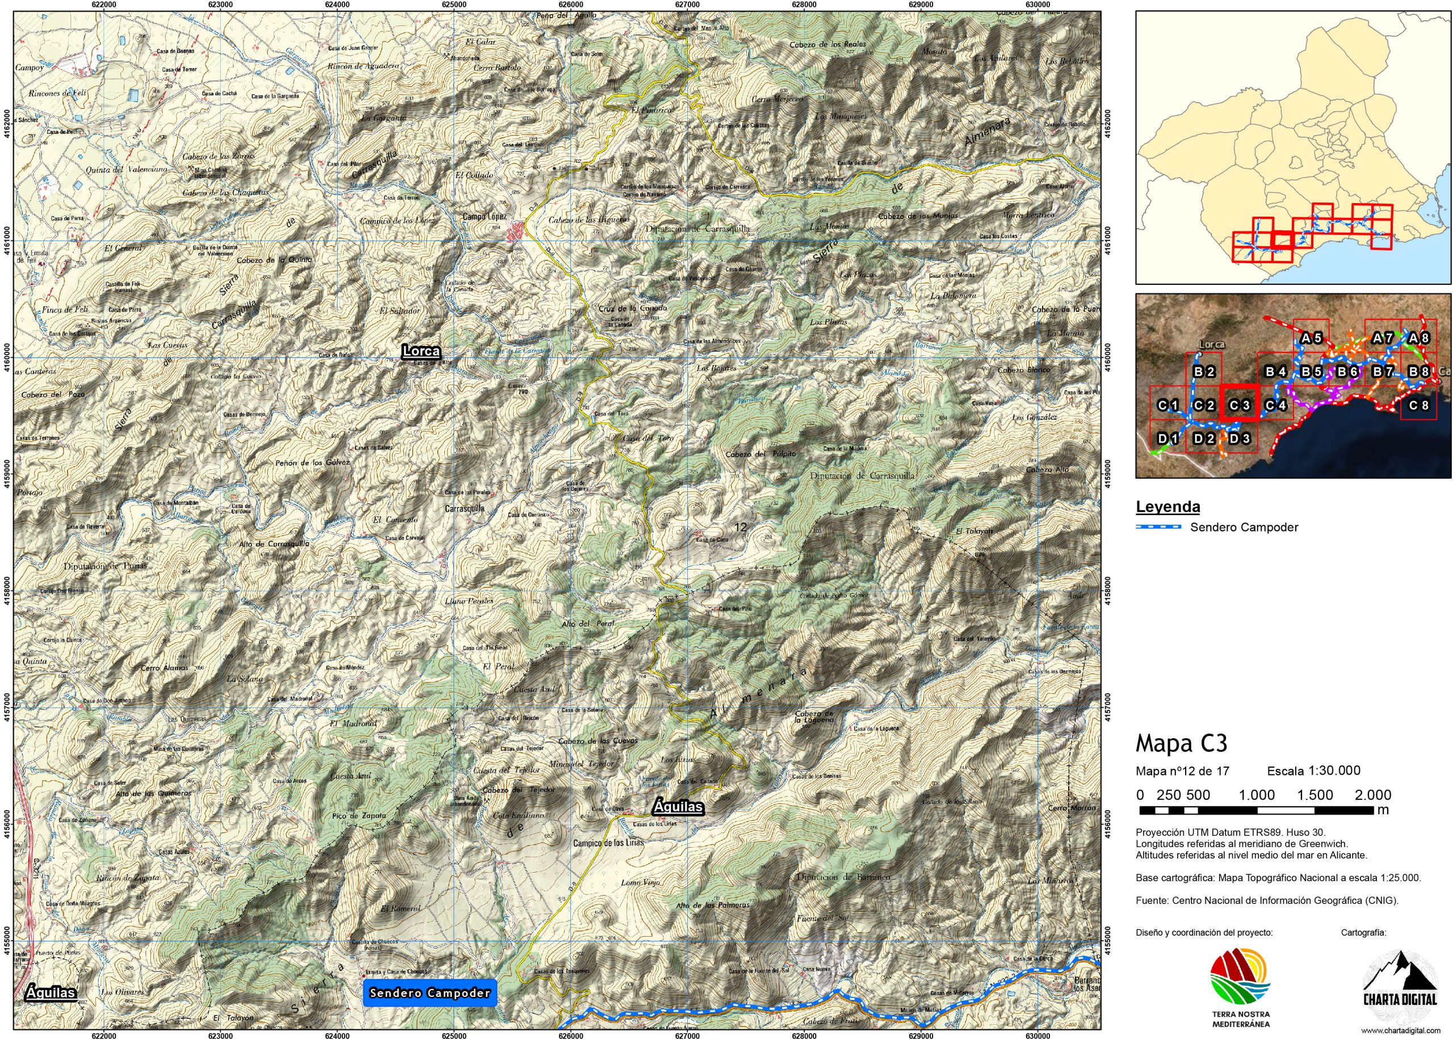This screenshot has height=1040, width=1453.
Task: Click the Mapa C3 title
Action: [x=1181, y=743]
